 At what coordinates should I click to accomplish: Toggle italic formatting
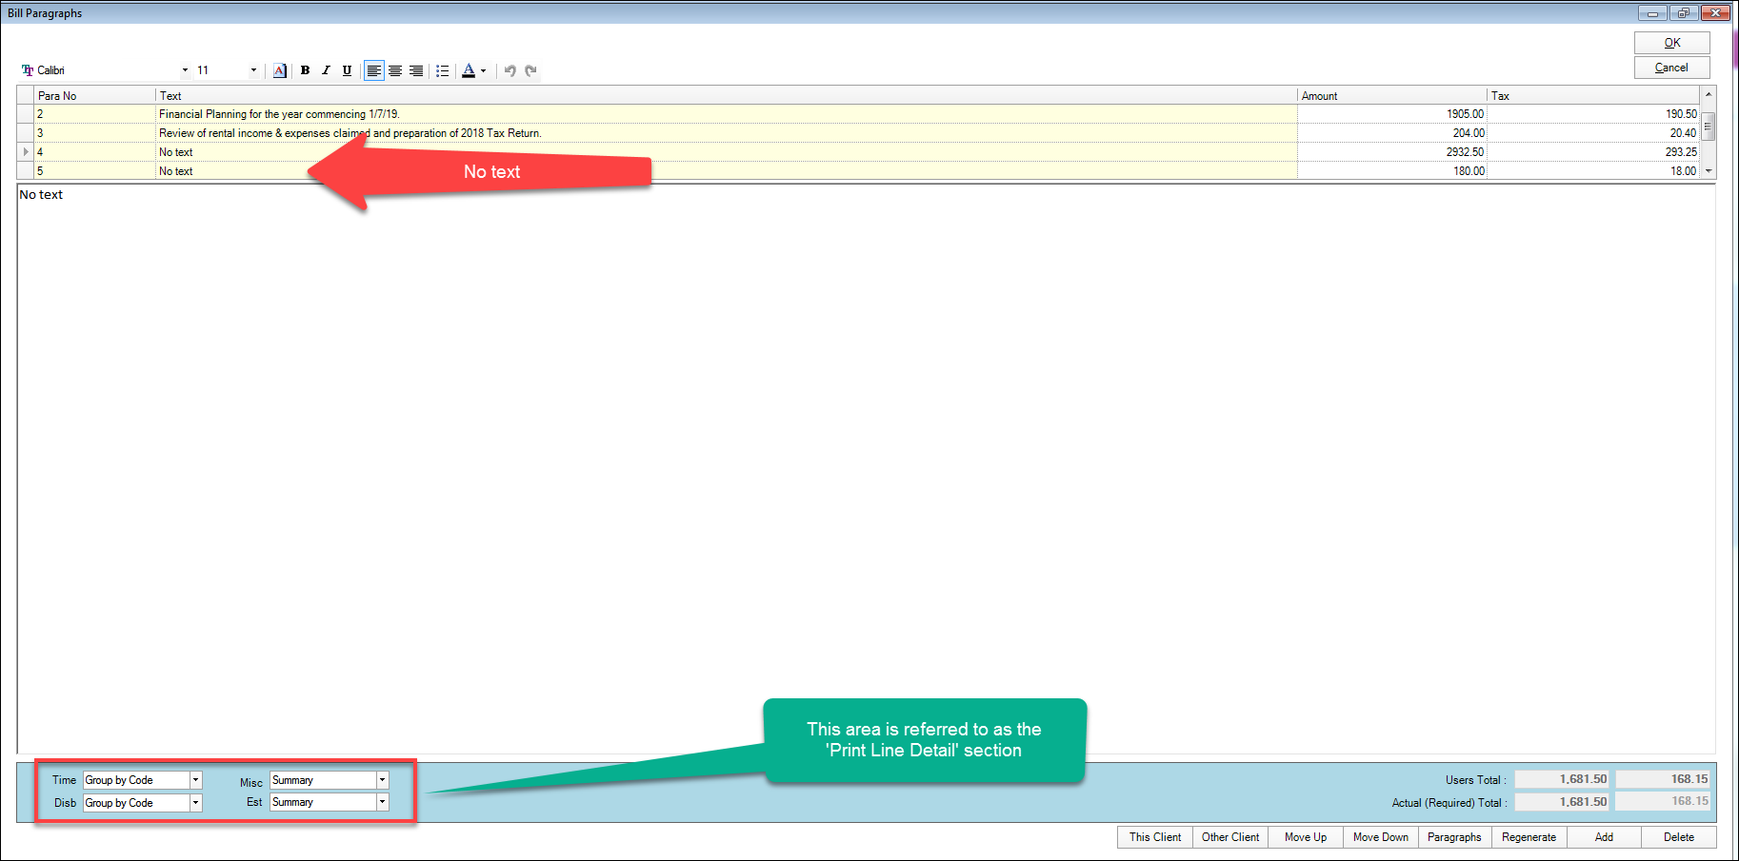pos(326,70)
